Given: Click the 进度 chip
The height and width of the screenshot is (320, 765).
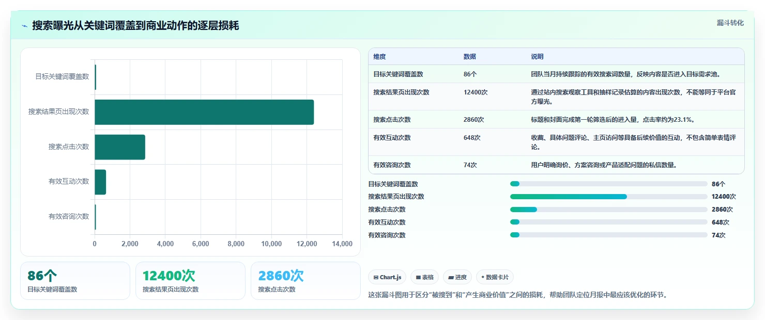Looking at the screenshot, I should coord(457,277).
